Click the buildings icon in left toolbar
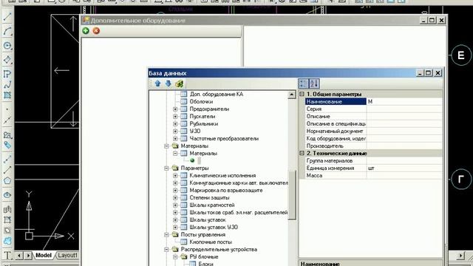 coord(7,209)
